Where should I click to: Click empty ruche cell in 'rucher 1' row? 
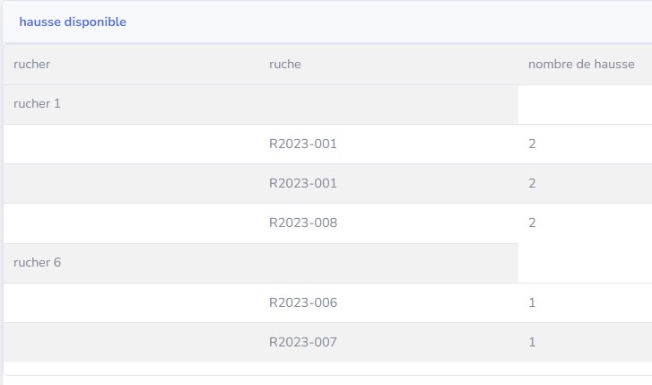click(387, 104)
